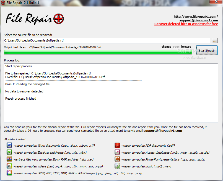Image resolution: width=223 pixels, height=181 pixels.
Task: Click the italic output fixed file path
Action: click(x=65, y=47)
